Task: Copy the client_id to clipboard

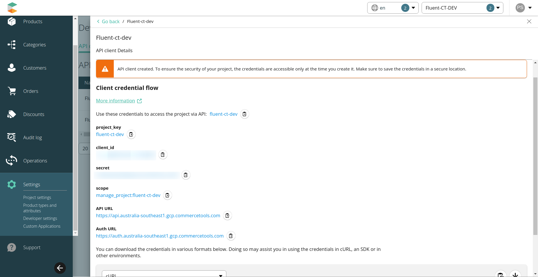Action: pos(163,155)
